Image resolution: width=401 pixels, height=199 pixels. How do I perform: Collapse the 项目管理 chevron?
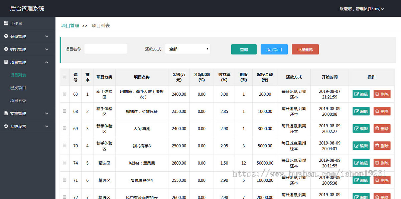(x=46, y=62)
